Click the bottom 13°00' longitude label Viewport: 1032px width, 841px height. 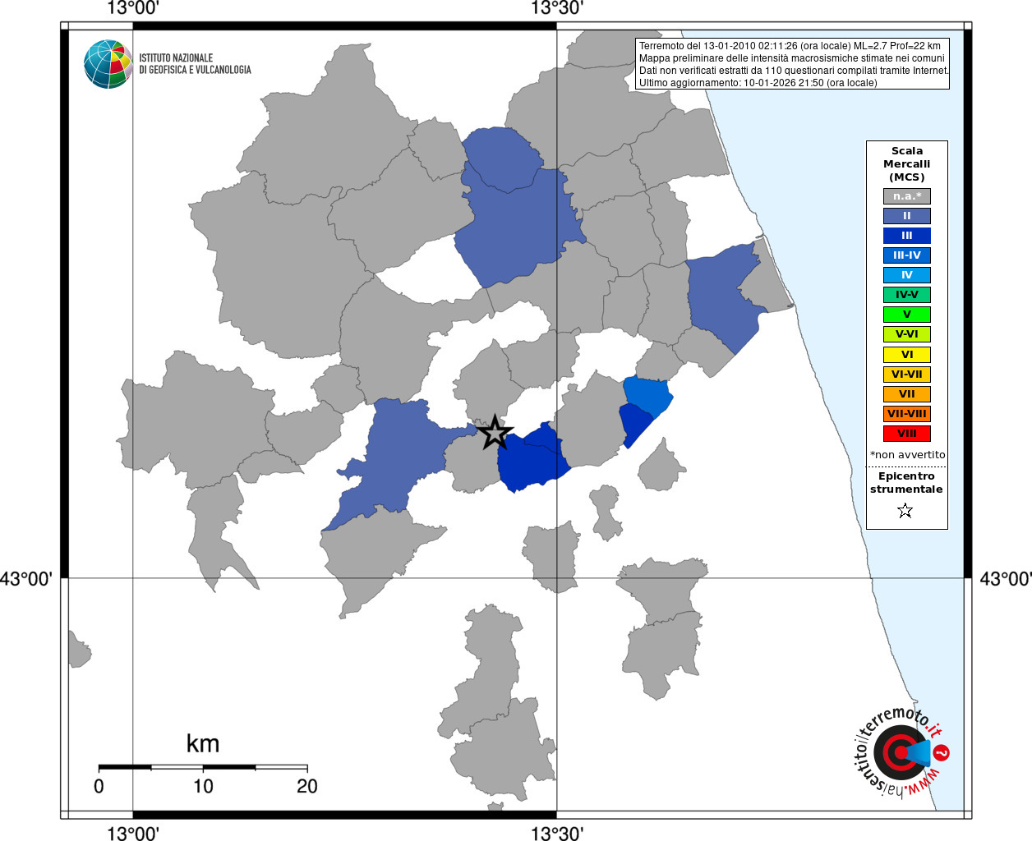pyautogui.click(x=133, y=833)
